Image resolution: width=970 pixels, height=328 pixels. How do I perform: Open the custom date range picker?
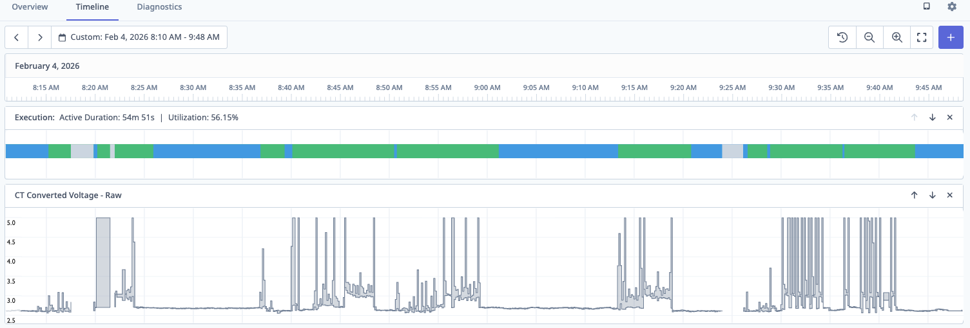pyautogui.click(x=139, y=37)
